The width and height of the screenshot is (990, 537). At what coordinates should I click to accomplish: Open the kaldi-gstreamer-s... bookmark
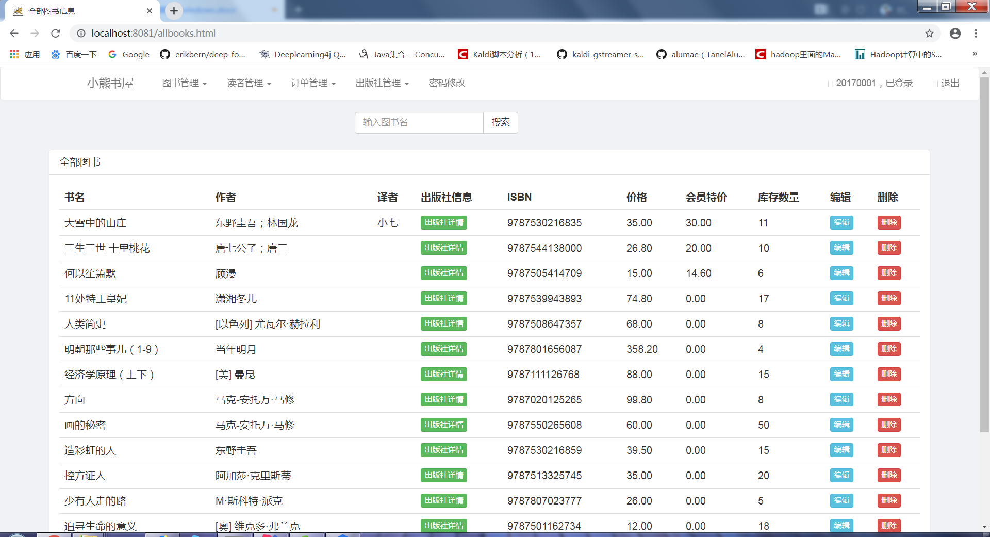pos(601,54)
